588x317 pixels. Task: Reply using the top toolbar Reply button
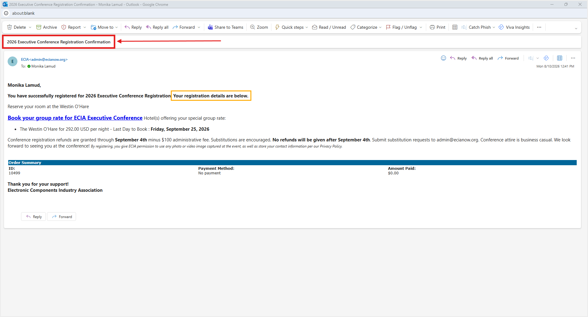133,27
